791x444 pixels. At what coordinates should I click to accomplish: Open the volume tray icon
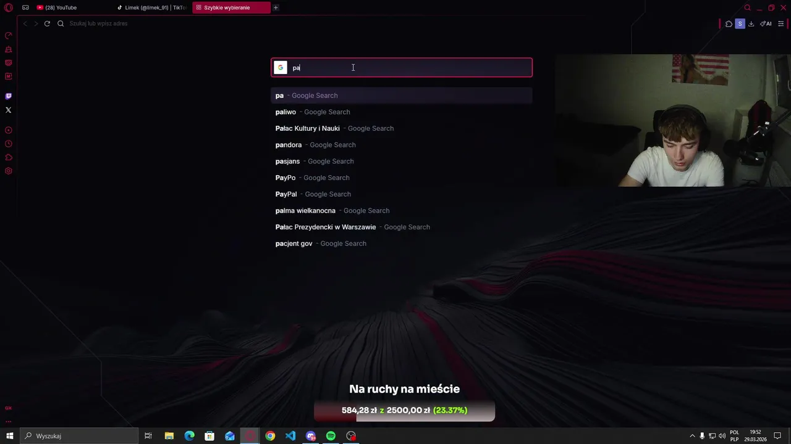[x=722, y=436]
